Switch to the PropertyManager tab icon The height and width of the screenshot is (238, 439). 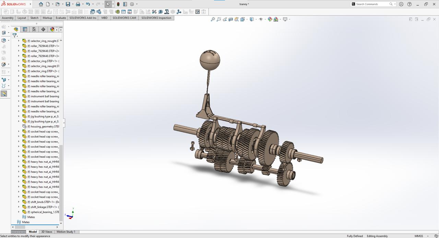click(x=25, y=29)
